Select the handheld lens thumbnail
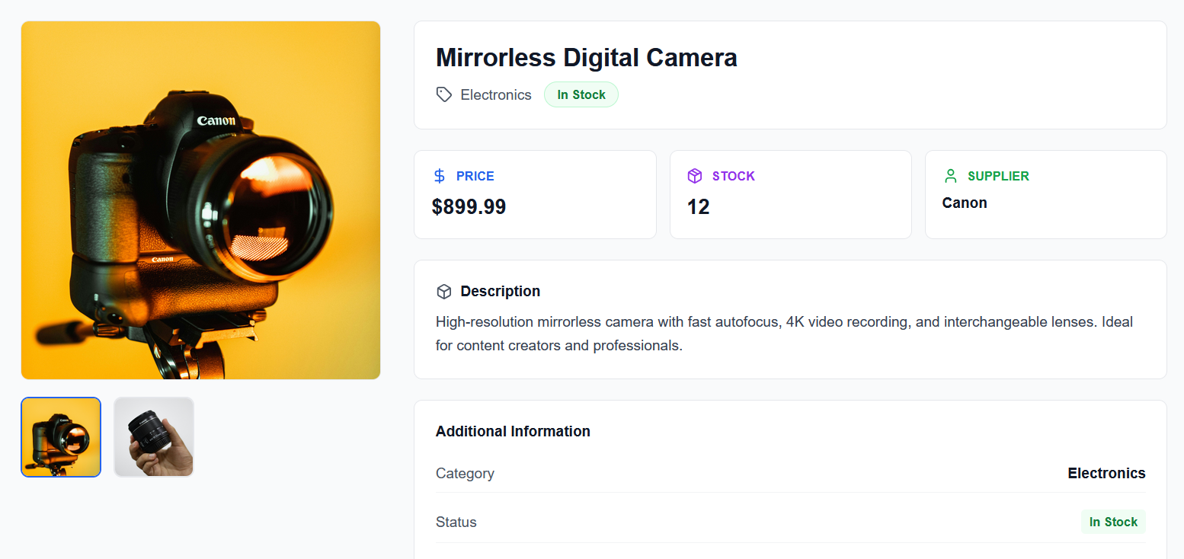Image resolution: width=1184 pixels, height=559 pixels. pyautogui.click(x=154, y=437)
